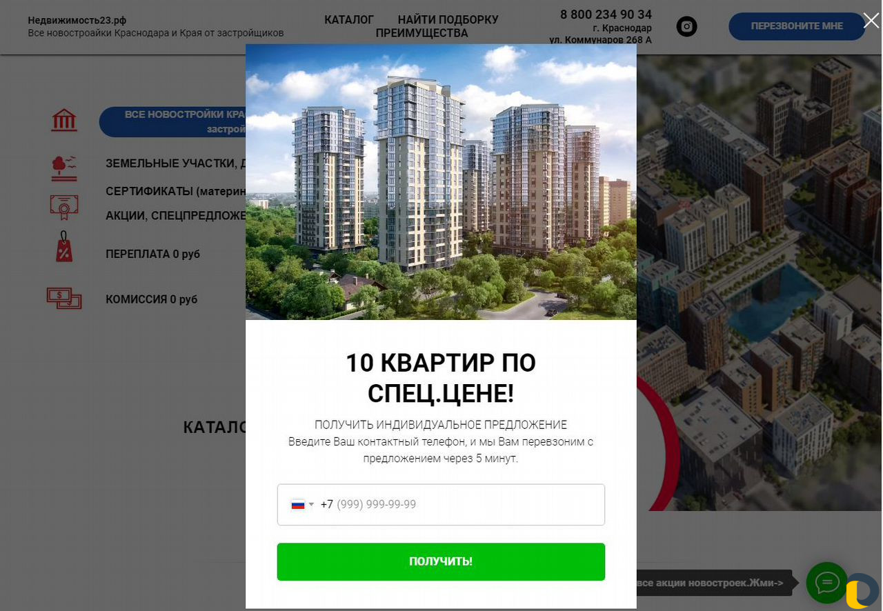Viewport: 883px width, 611px height.
Task: Focus the phone number input field
Action: pos(441,505)
